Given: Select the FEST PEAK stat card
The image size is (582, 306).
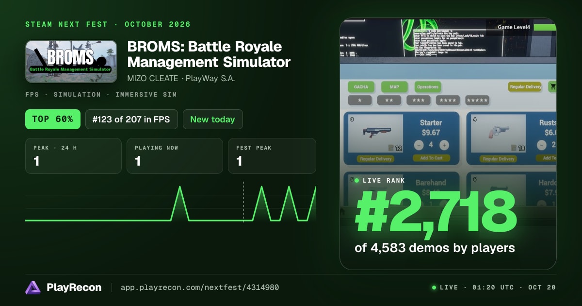Looking at the screenshot, I should click(x=272, y=156).
